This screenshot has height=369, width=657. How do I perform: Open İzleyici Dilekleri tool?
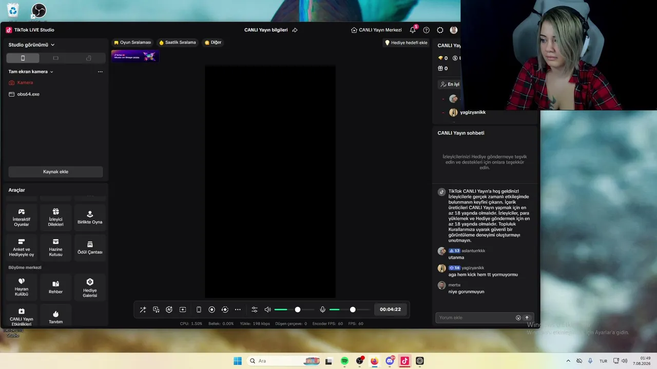[55, 217]
